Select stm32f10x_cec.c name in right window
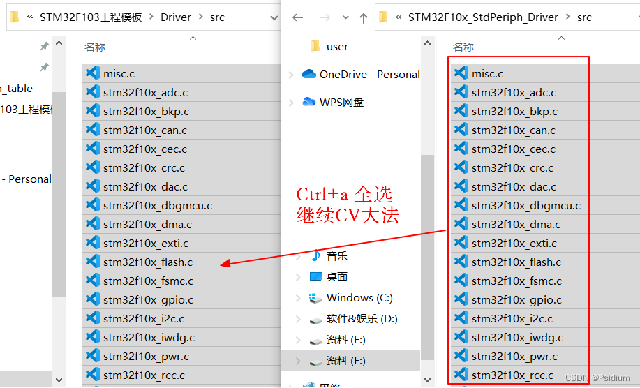 (x=514, y=149)
